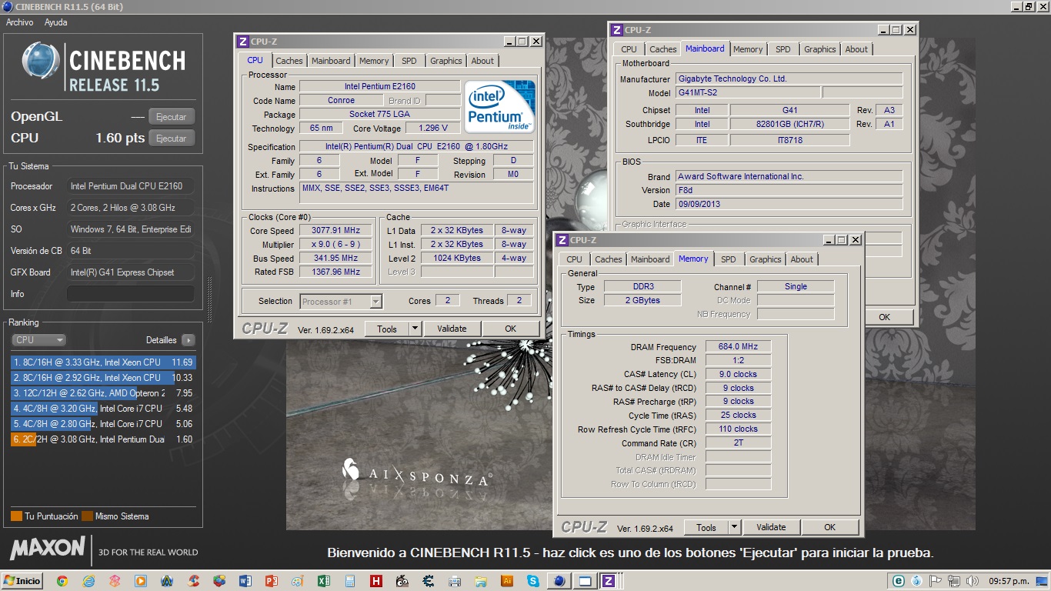Switch to Graphics tab in CPU-Z Mainboard window
The height and width of the screenshot is (591, 1051).
[x=819, y=49]
